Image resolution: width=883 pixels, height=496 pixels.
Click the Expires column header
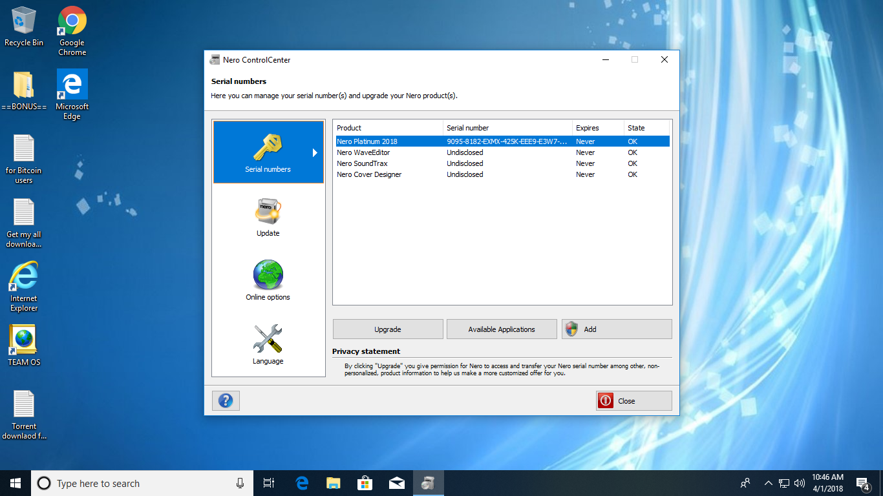(x=598, y=128)
